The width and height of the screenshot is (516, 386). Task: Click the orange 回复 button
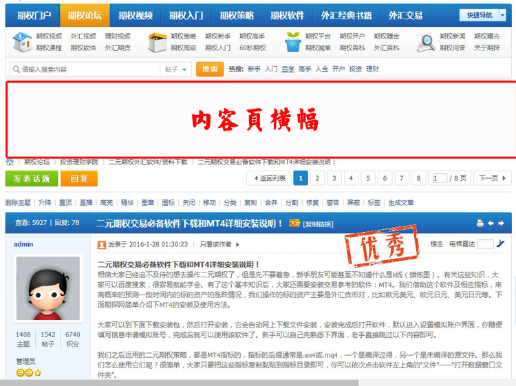click(x=79, y=179)
